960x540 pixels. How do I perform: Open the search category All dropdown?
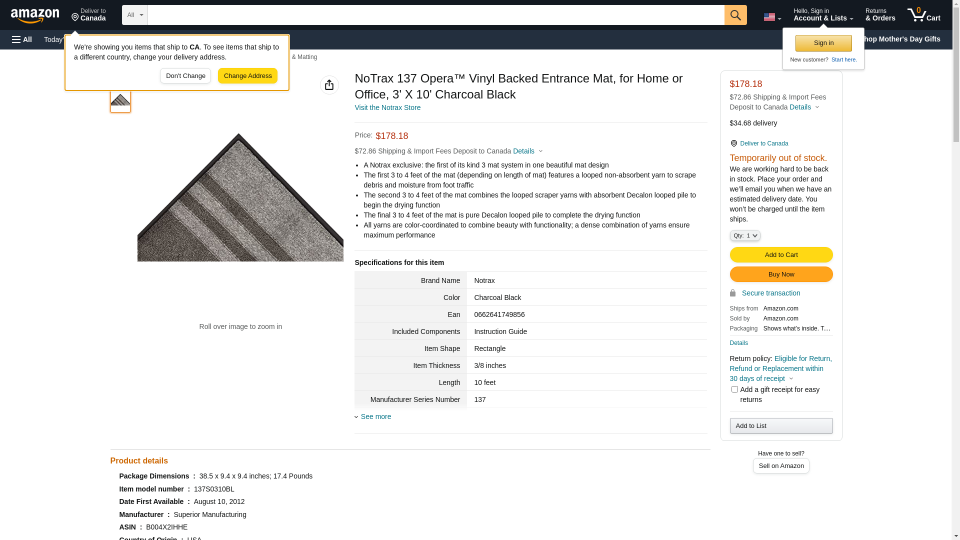[x=134, y=15]
